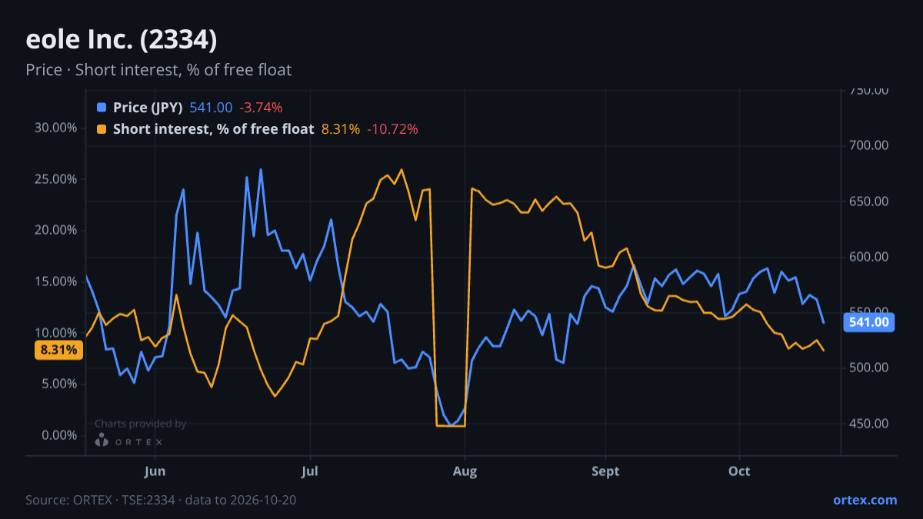Click the legend short interest 8.31% value
The image size is (923, 519).
(340, 129)
